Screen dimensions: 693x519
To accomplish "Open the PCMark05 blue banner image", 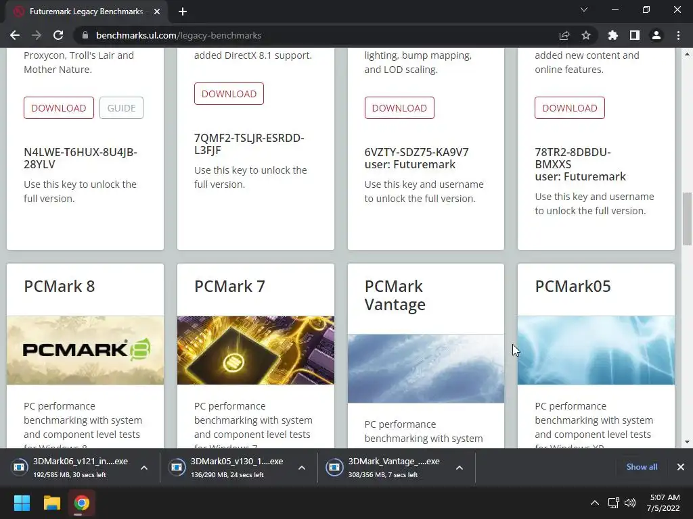I will pos(596,351).
